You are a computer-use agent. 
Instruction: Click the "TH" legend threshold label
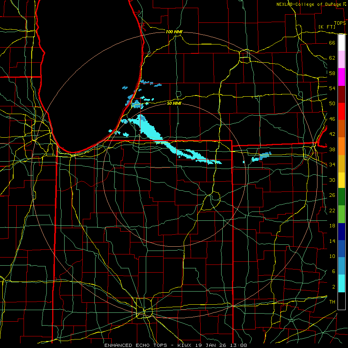click(332, 302)
